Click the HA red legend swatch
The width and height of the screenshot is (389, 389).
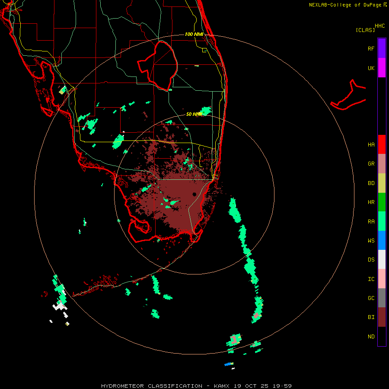click(x=382, y=144)
